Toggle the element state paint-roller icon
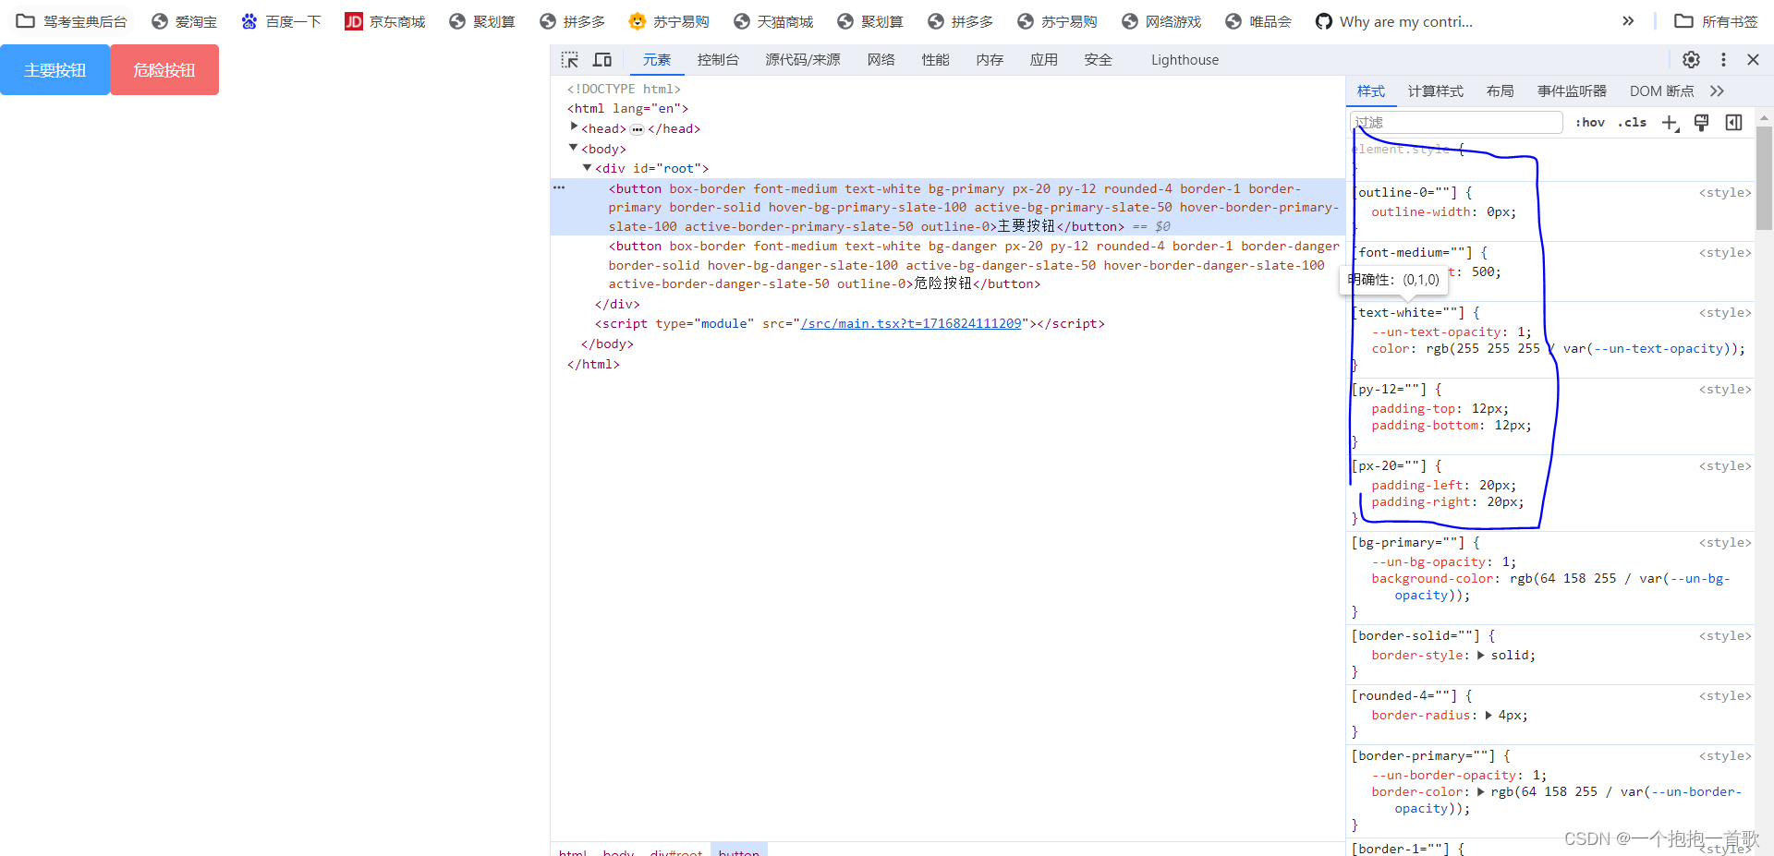 [1702, 123]
